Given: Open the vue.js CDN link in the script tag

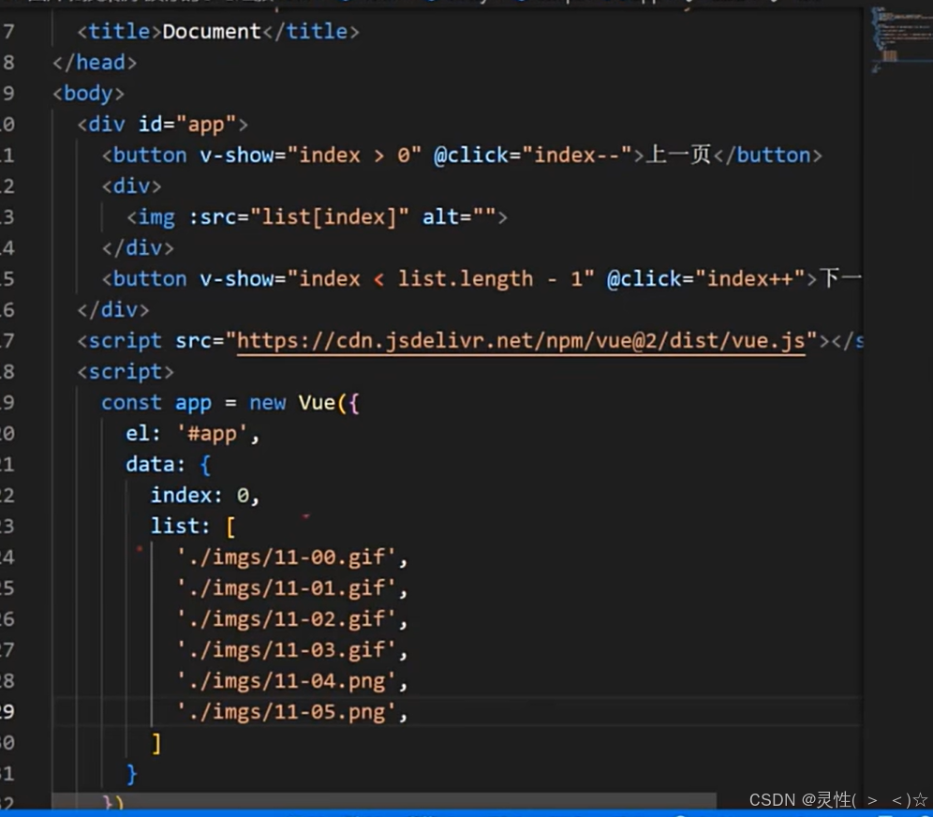Looking at the screenshot, I should pyautogui.click(x=522, y=340).
